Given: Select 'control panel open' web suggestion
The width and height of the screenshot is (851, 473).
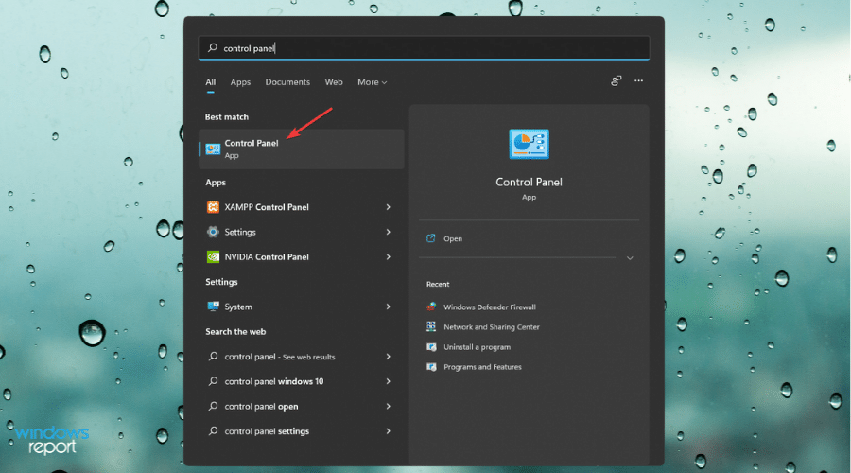Looking at the screenshot, I should 261,406.
